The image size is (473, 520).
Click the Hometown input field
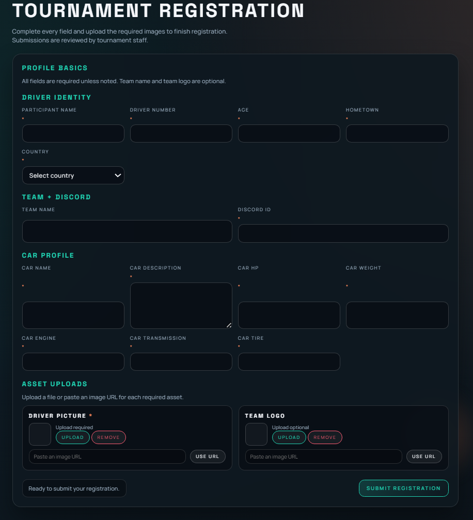click(x=397, y=133)
